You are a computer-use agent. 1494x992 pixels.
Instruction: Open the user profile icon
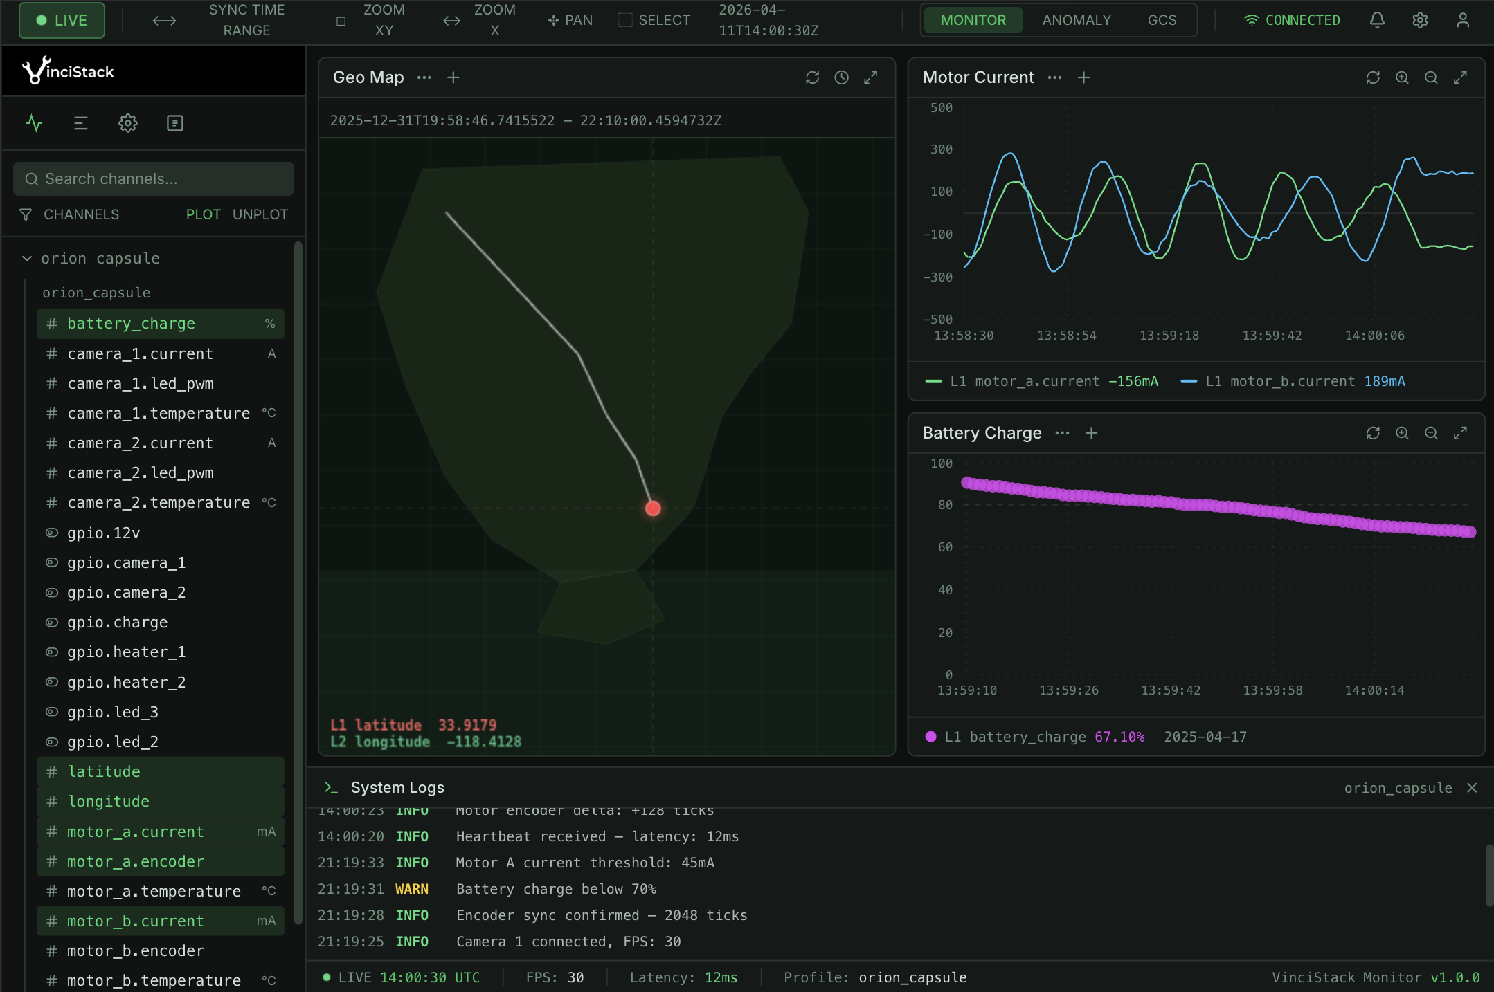coord(1463,20)
